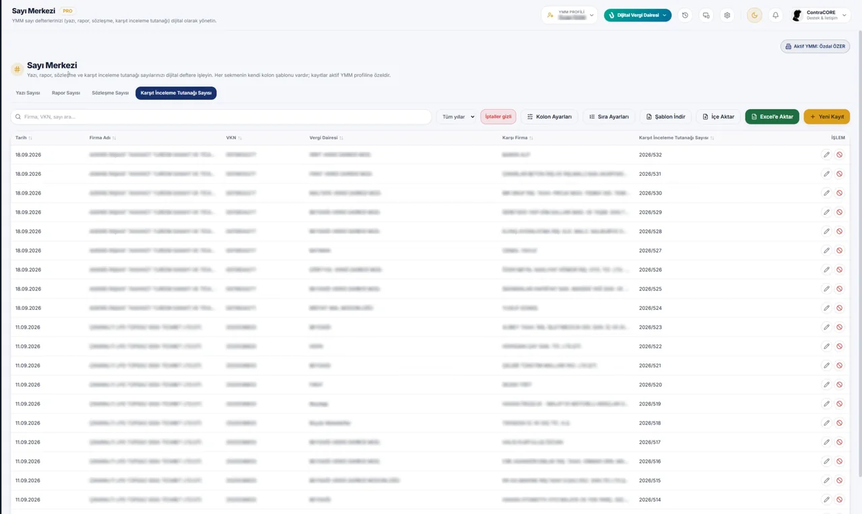Sort by Vergi Dairesi column header
Image resolution: width=862 pixels, height=514 pixels.
(326, 137)
